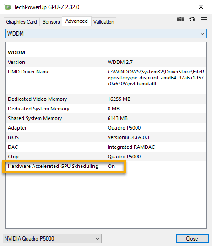Select the WDDM 2.7 version value
The image size is (212, 246).
120,62
